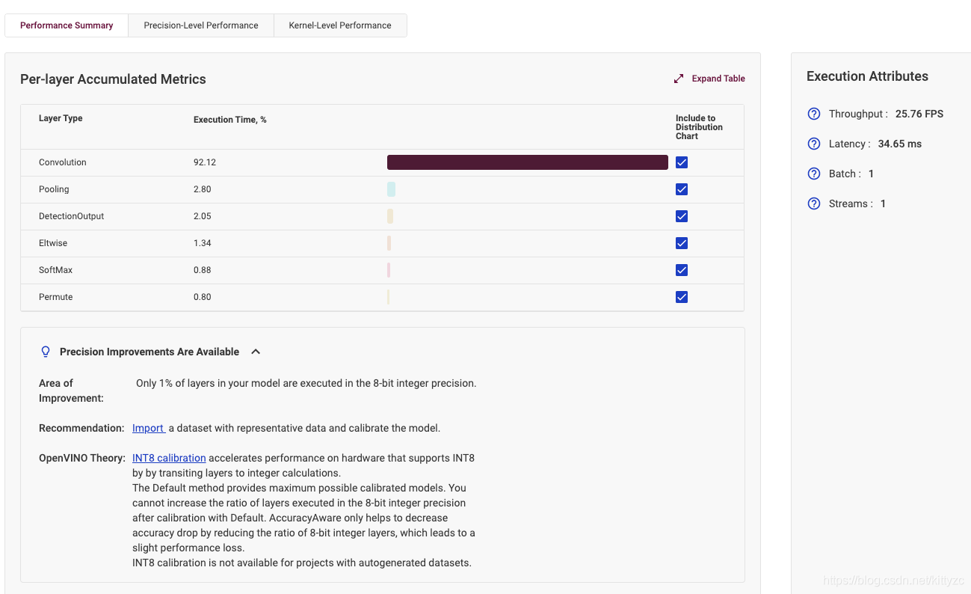The height and width of the screenshot is (594, 971).
Task: Select the SoftMax layer row label
Action: pyautogui.click(x=56, y=270)
